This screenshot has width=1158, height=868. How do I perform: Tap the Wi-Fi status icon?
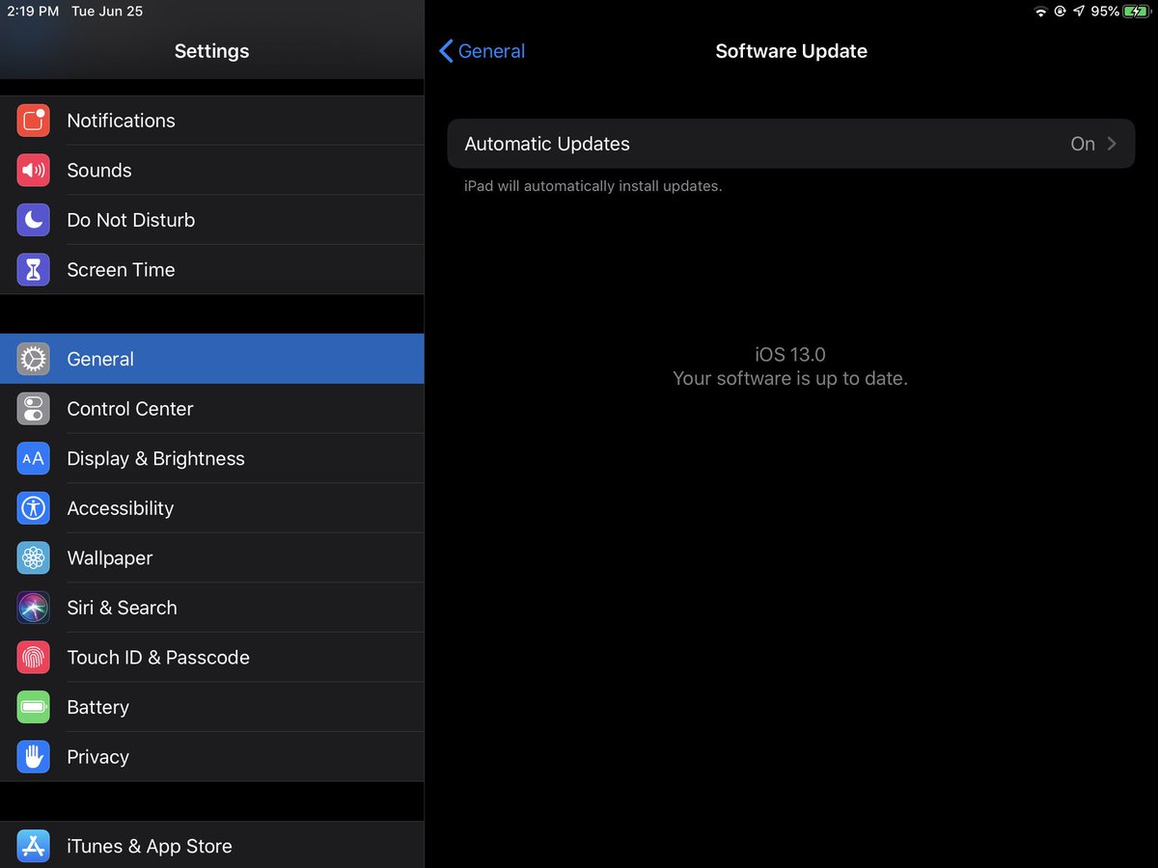pyautogui.click(x=1040, y=12)
